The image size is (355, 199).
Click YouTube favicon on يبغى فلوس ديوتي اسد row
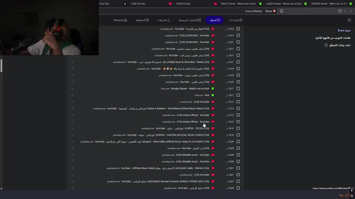213,55
